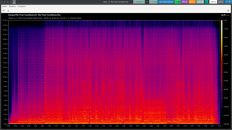The image size is (232, 130).
Task: Click the purple 38% memory indicator
Action: coord(184,2)
